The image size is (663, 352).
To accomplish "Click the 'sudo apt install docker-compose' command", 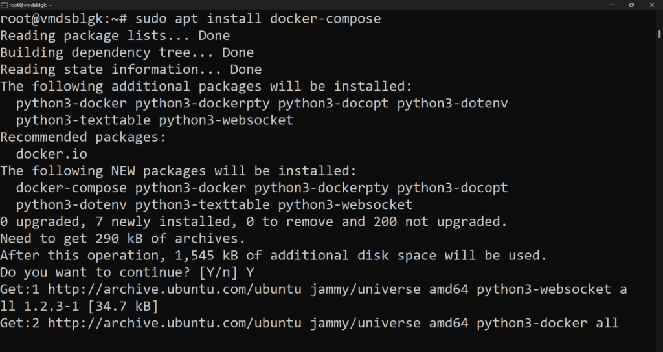I will (258, 19).
